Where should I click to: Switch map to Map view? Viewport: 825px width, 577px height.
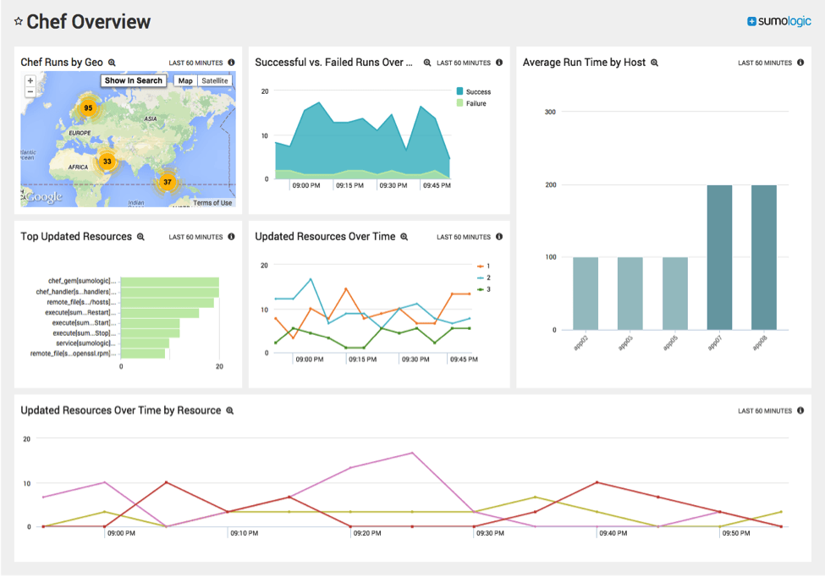click(185, 81)
